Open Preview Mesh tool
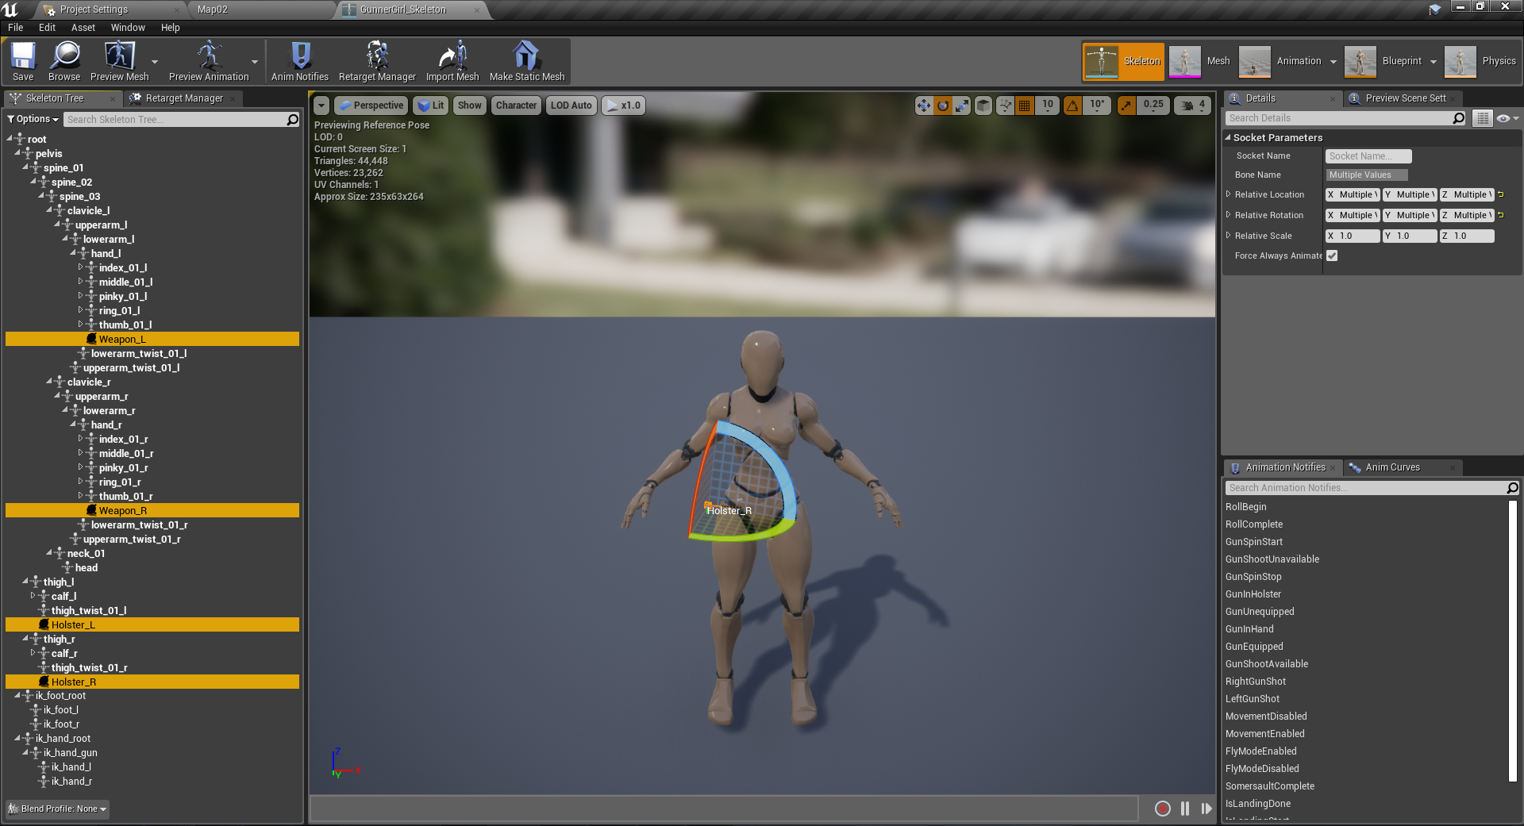Screen dimensions: 1524x826 (120, 61)
